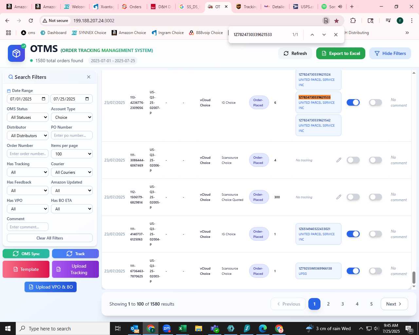Screen dimensions: 419x335
Task: Open the End date calendar picker
Action: point(87,99)
